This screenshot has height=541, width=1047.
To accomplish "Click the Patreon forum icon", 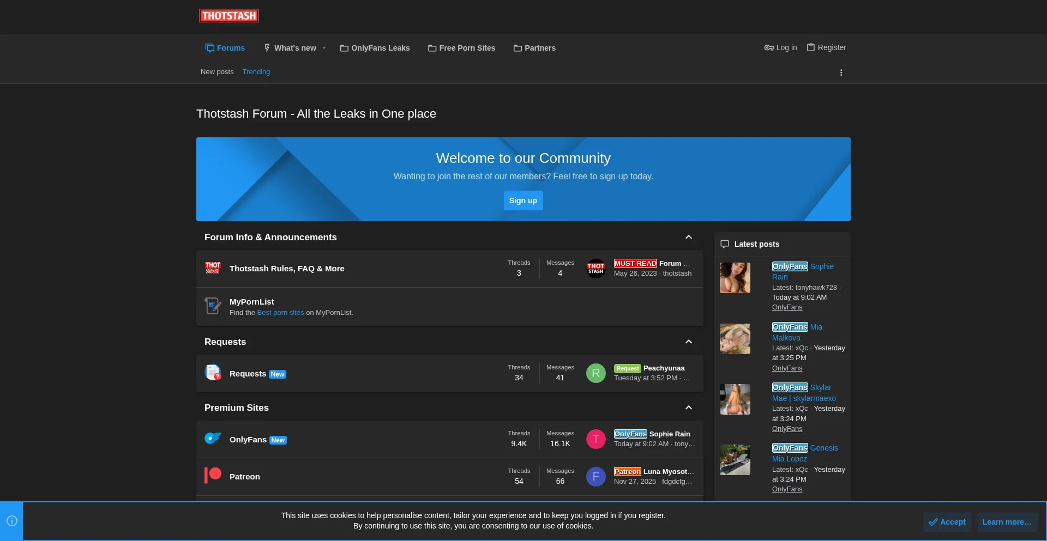I will (x=213, y=476).
